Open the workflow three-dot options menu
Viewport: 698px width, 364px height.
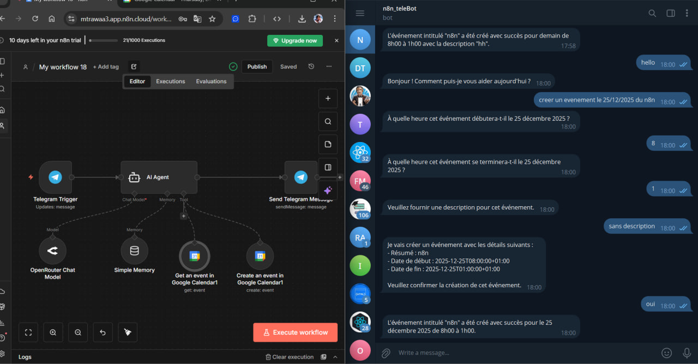coord(329,66)
